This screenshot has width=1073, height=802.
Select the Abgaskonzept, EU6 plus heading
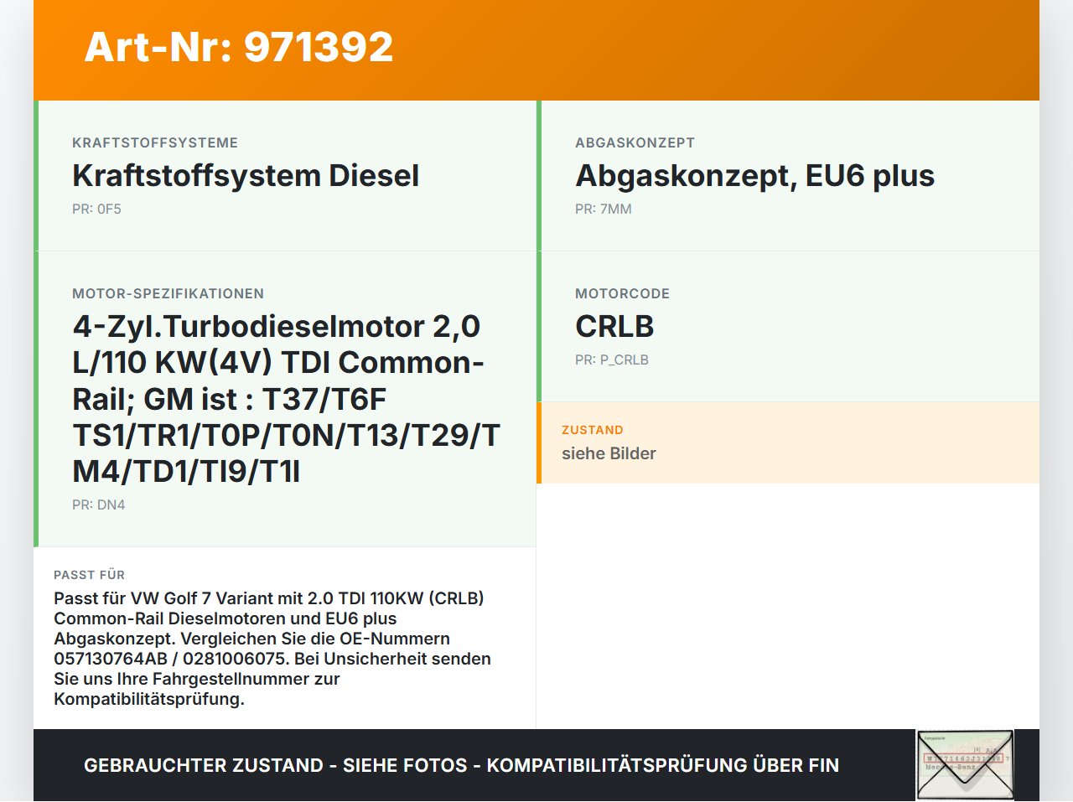click(754, 176)
